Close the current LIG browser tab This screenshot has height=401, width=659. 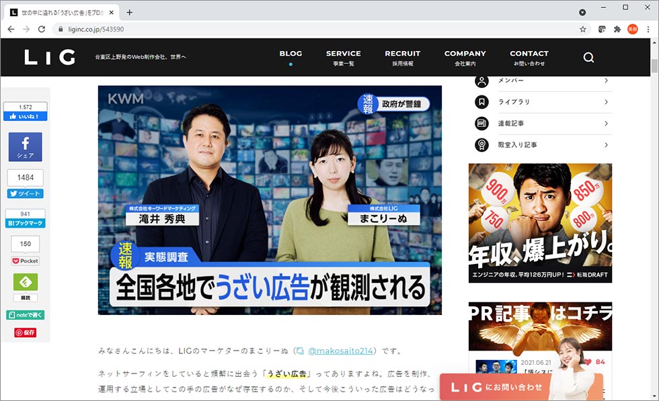point(112,13)
